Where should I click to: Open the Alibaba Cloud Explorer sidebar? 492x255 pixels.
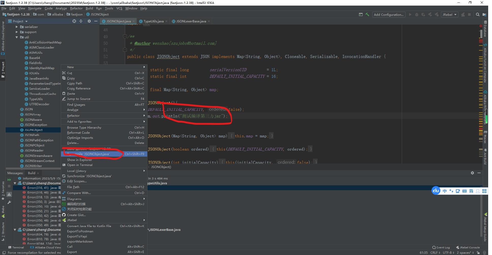coord(3,38)
